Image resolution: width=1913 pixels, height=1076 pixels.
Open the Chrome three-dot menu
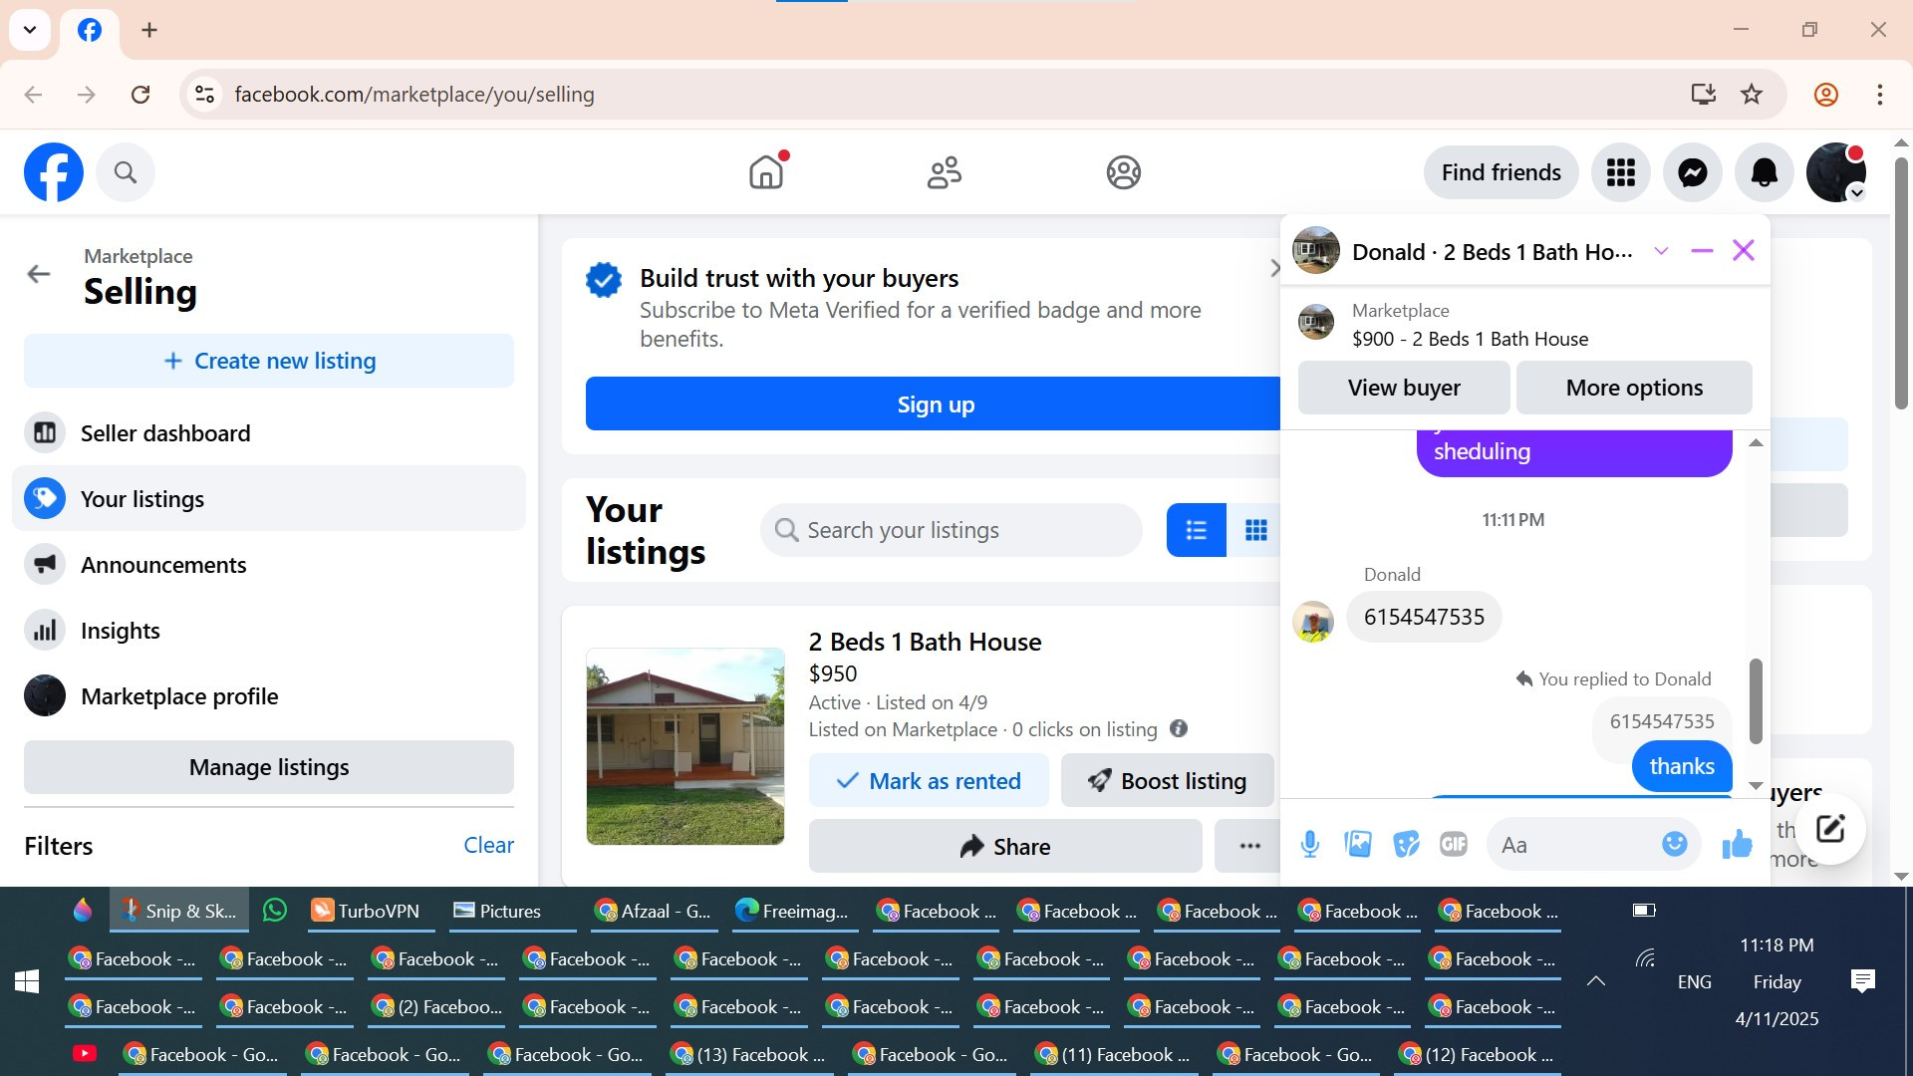click(1880, 95)
